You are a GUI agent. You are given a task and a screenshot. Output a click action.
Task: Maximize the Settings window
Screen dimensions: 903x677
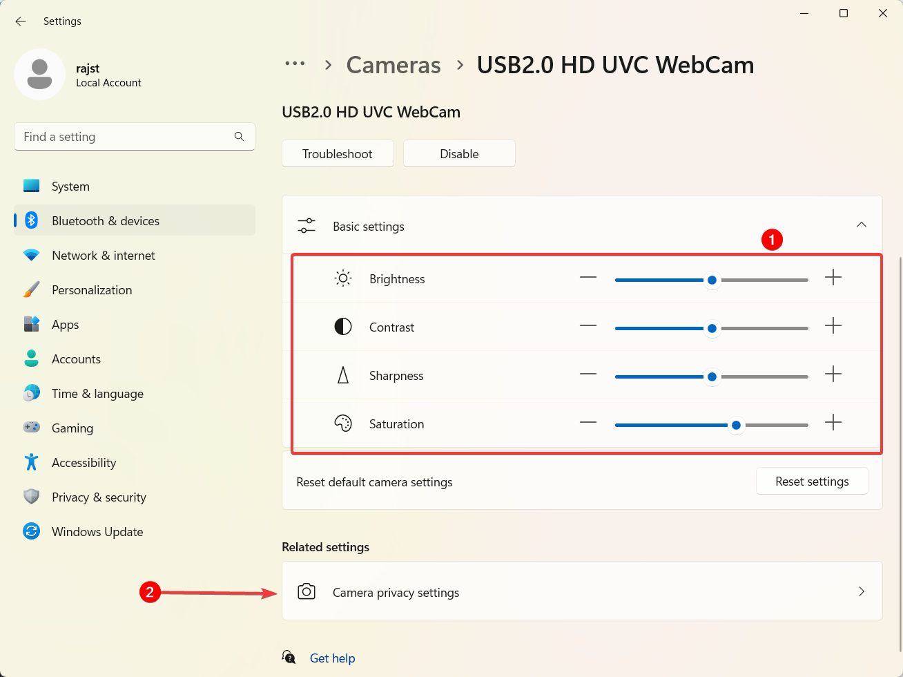tap(844, 13)
